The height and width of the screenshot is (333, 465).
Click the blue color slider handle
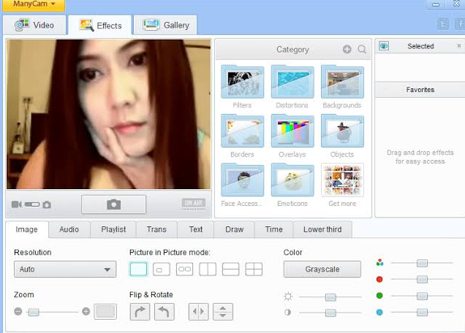click(422, 312)
